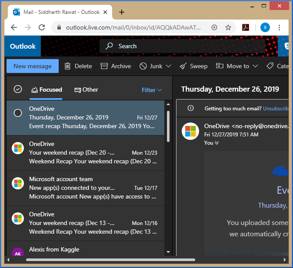The image size is (293, 268).
Task: Click the info icon beside Getting too much email
Action: click(x=190, y=108)
